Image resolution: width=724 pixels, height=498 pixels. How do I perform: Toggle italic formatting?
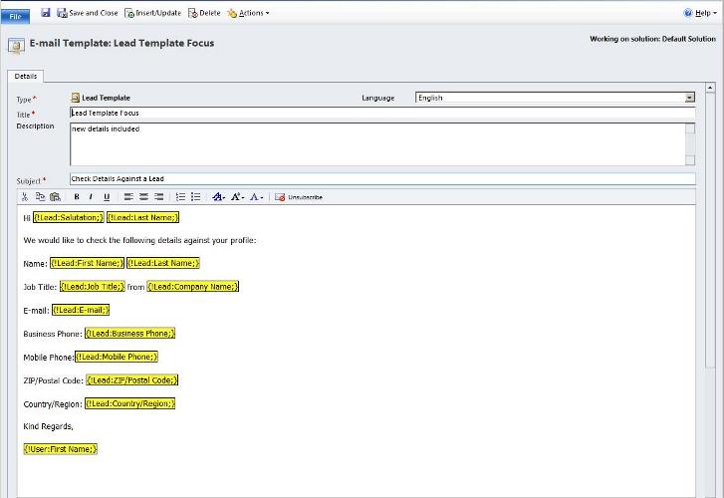coord(91,197)
